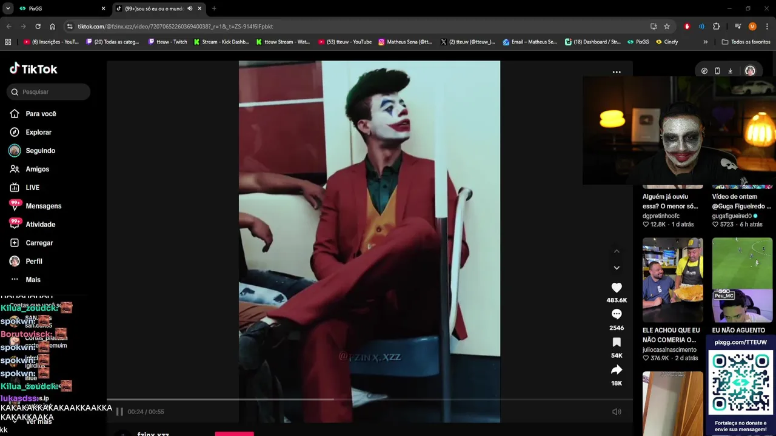Open the (6) Inscrições - YouTube bookmark
776x436 pixels.
click(52, 42)
